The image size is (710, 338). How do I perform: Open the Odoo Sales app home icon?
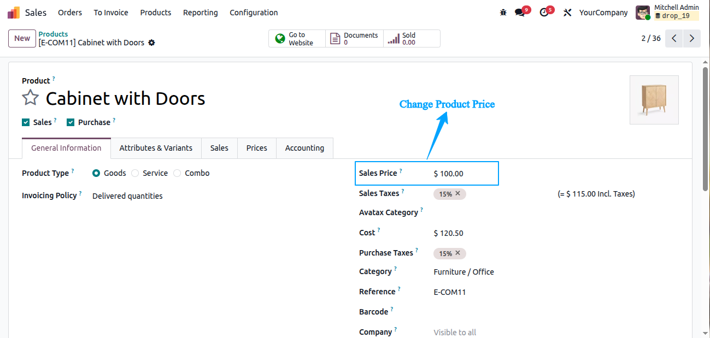click(x=14, y=13)
